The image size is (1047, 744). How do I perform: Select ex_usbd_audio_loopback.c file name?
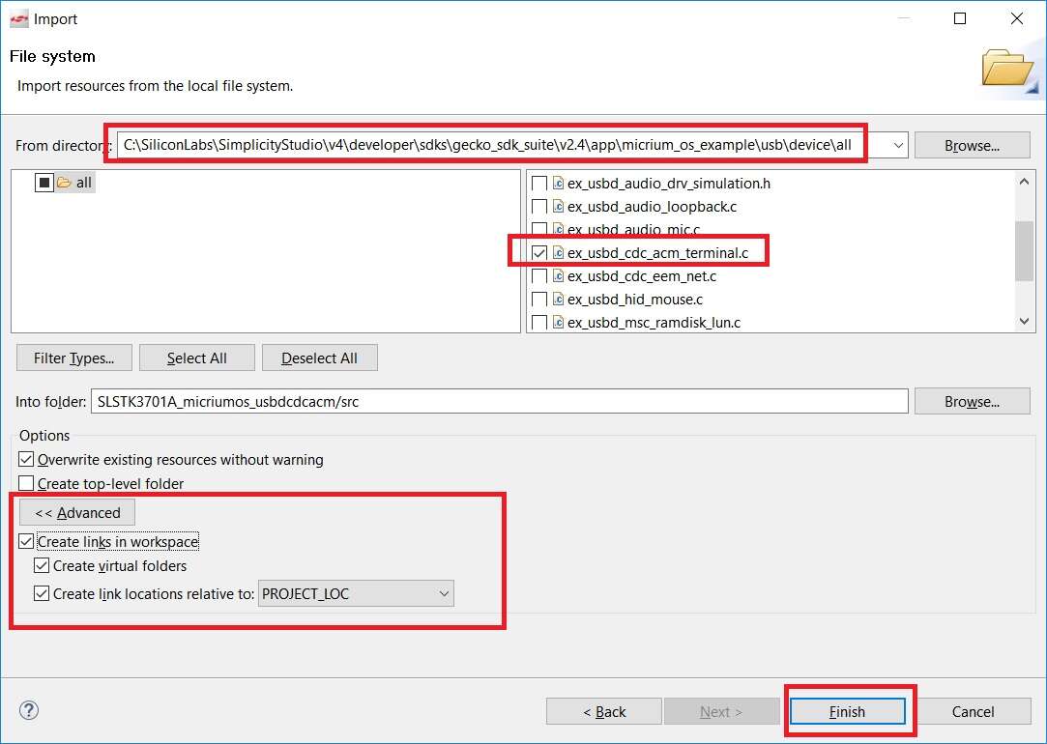tap(652, 206)
